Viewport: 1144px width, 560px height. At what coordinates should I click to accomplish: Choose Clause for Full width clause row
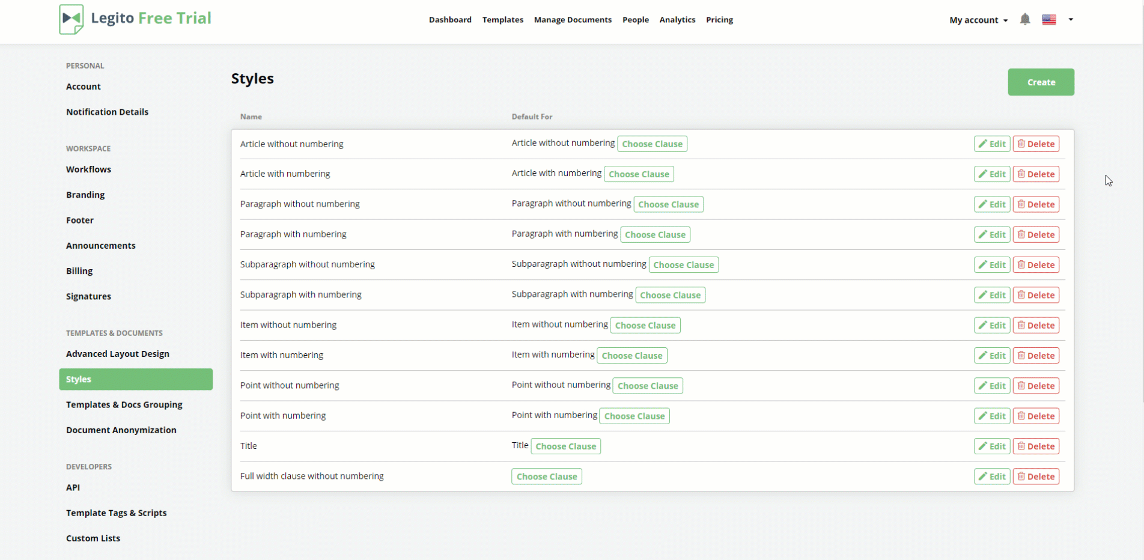547,477
